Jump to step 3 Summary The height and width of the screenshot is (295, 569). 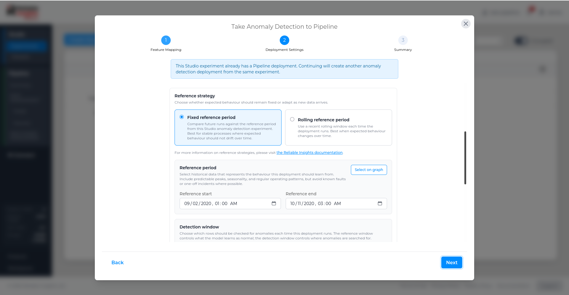click(403, 40)
